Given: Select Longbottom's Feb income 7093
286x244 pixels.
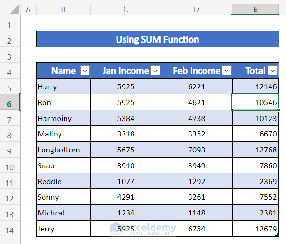Looking at the screenshot, I should tap(196, 150).
